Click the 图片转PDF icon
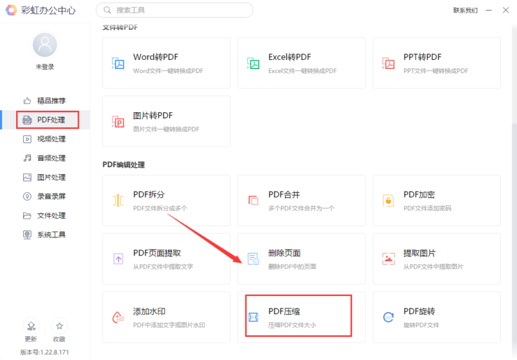 pyautogui.click(x=118, y=122)
